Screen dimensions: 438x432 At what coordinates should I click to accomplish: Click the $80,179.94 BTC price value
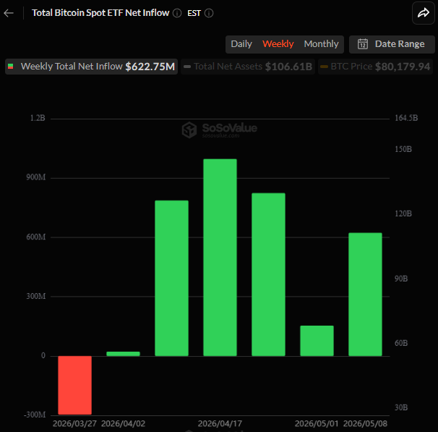[x=403, y=67]
